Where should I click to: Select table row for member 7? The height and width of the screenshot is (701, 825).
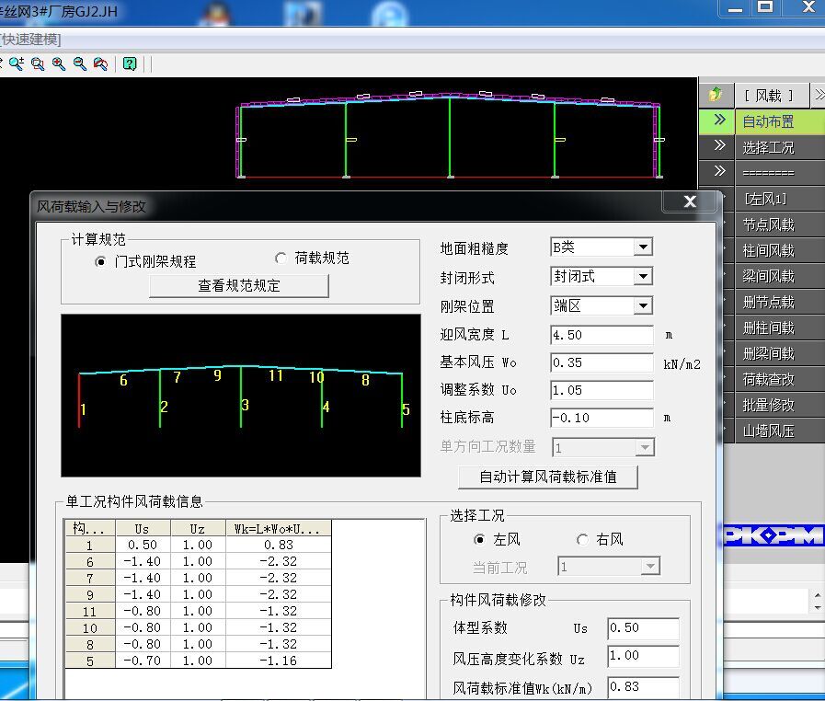[x=199, y=579]
